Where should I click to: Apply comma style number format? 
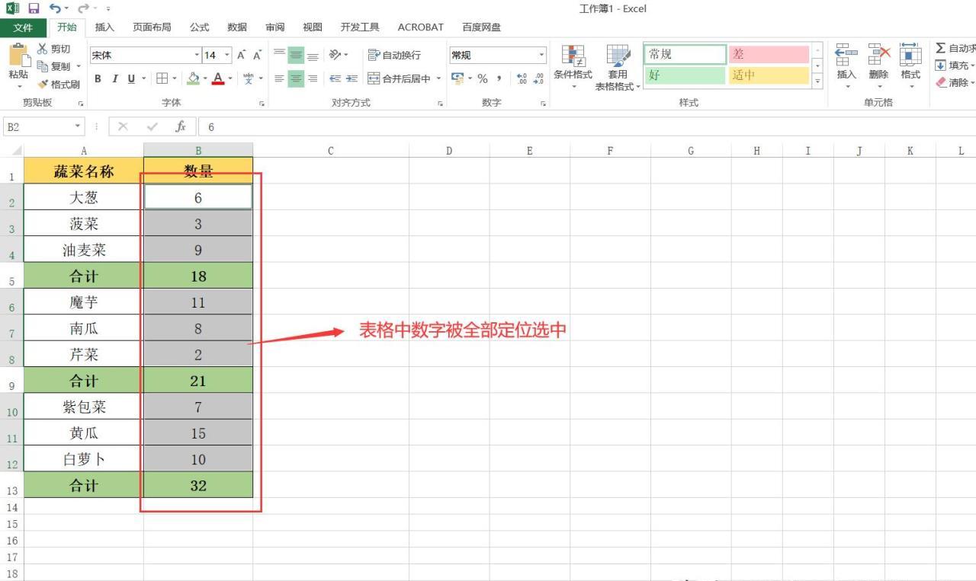[x=499, y=78]
